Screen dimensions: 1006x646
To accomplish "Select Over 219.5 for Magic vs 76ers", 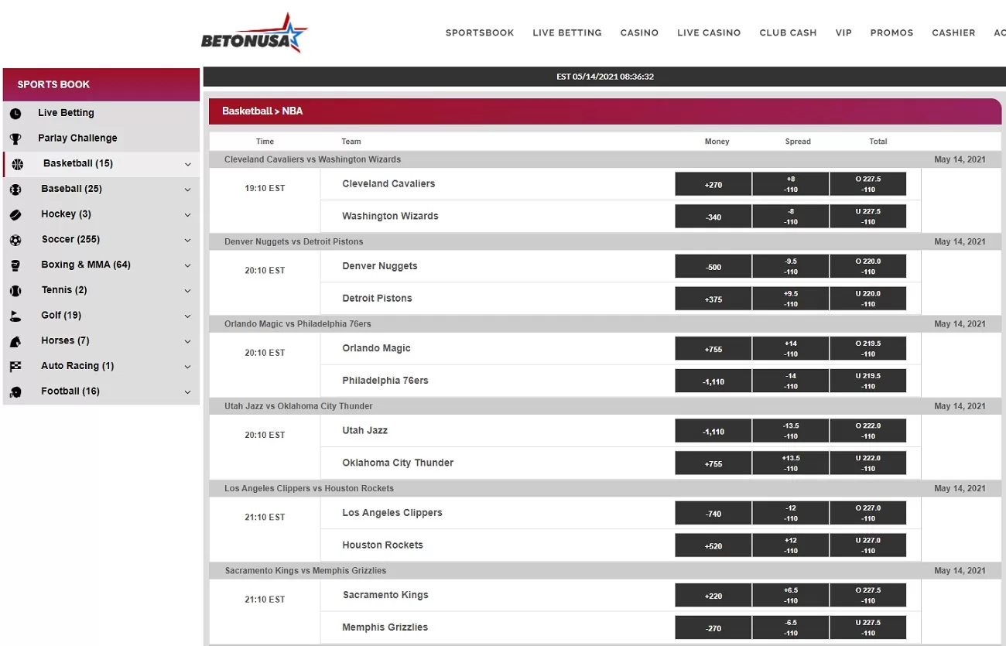I will [x=868, y=348].
